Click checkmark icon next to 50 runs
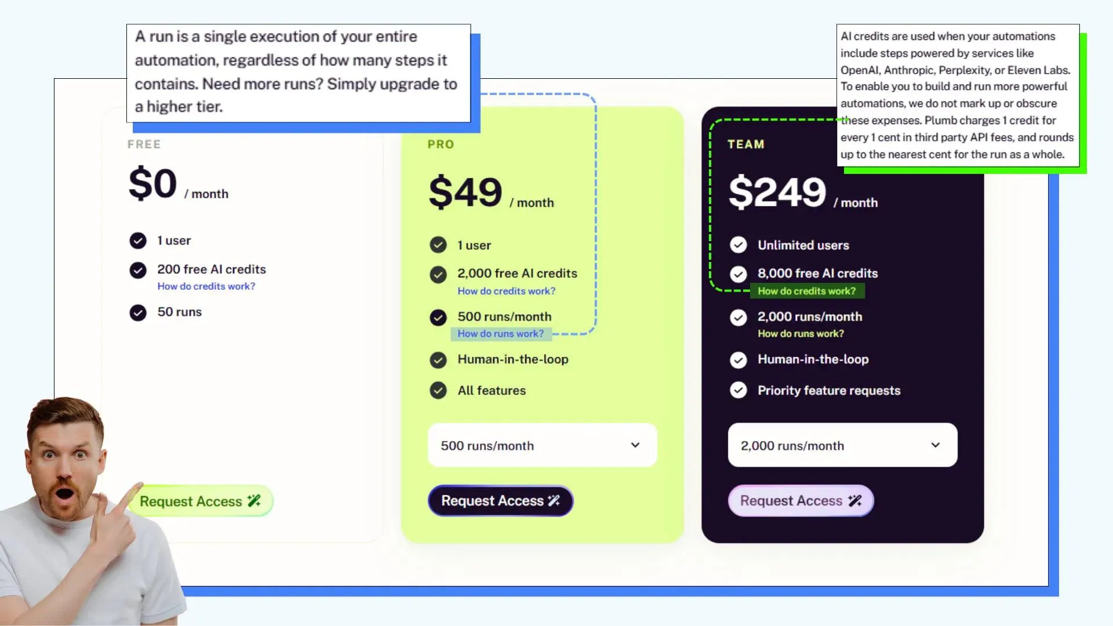The width and height of the screenshot is (1113, 626). point(138,312)
